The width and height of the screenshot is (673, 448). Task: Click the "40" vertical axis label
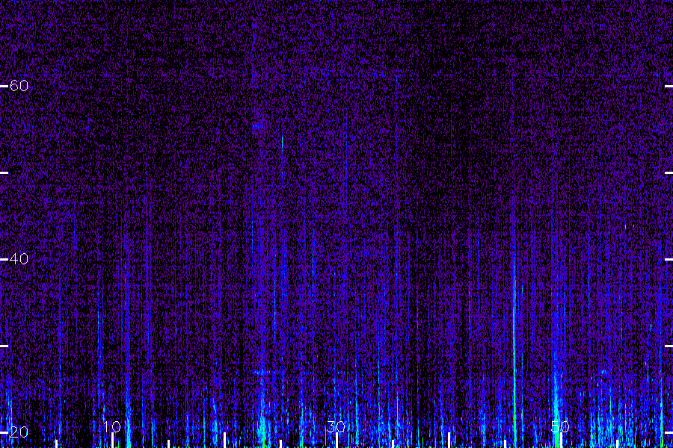19,259
